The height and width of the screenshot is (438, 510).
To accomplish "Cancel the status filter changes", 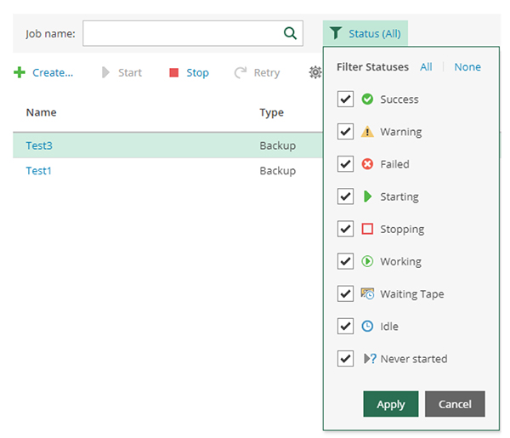I will [x=455, y=404].
